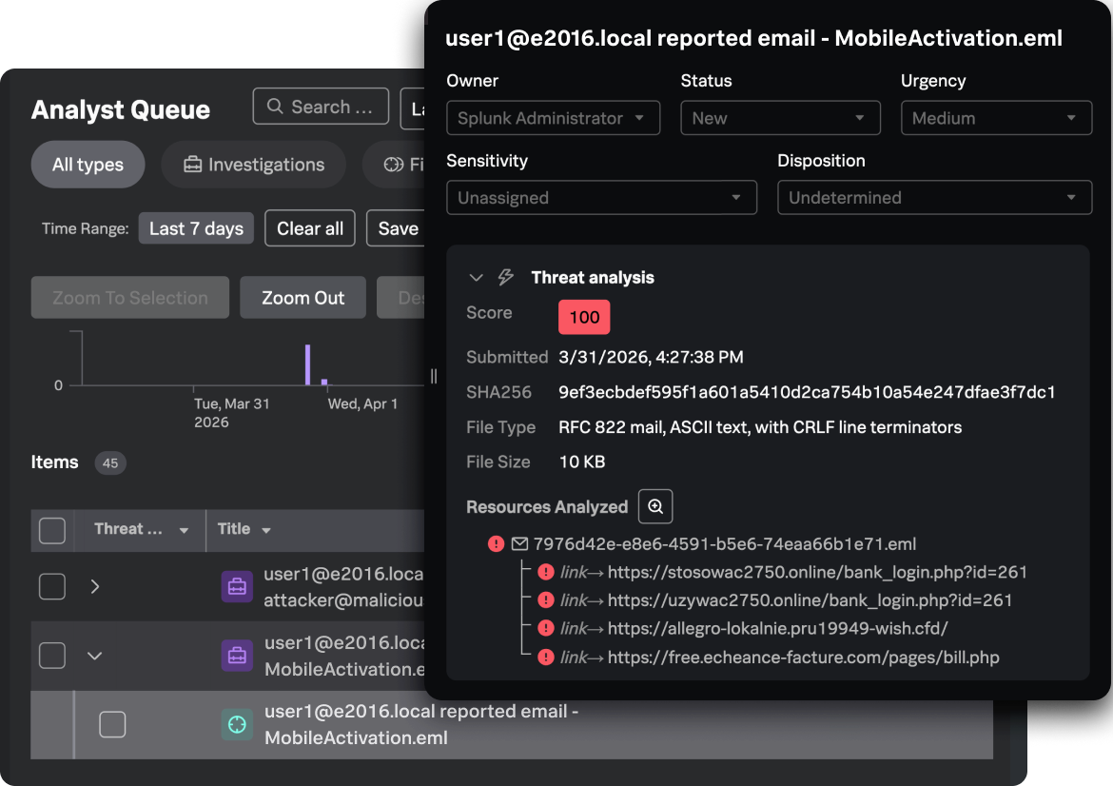Click the File Size value 10 KB

click(x=582, y=462)
